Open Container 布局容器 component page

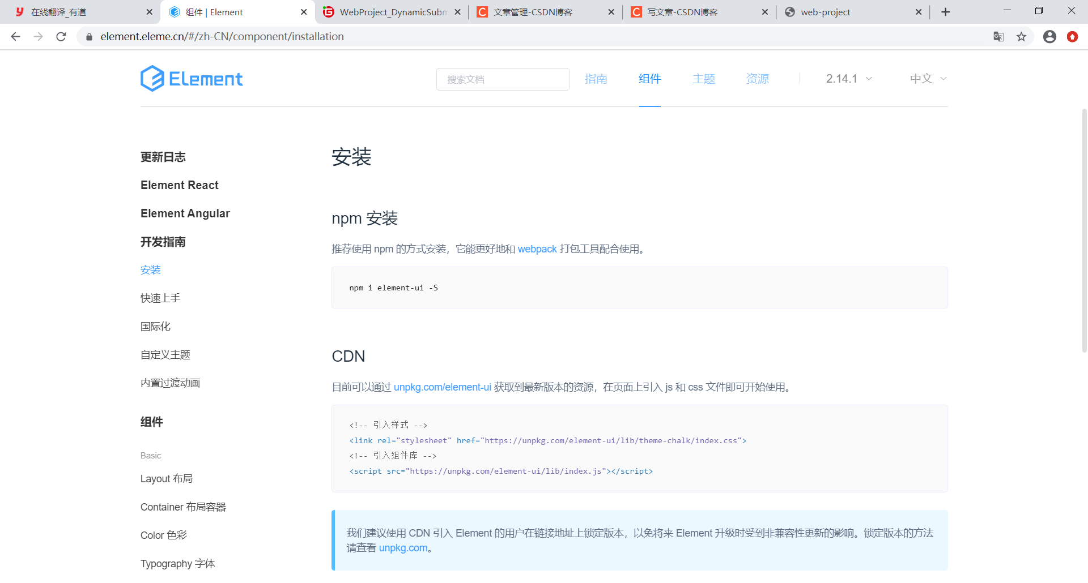coord(183,507)
